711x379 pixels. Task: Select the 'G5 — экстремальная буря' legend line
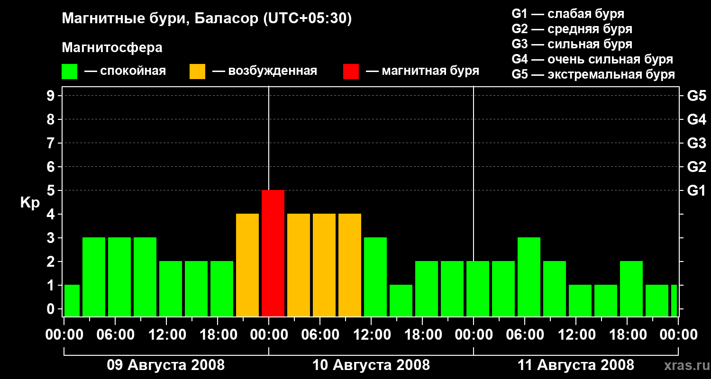[x=593, y=74]
